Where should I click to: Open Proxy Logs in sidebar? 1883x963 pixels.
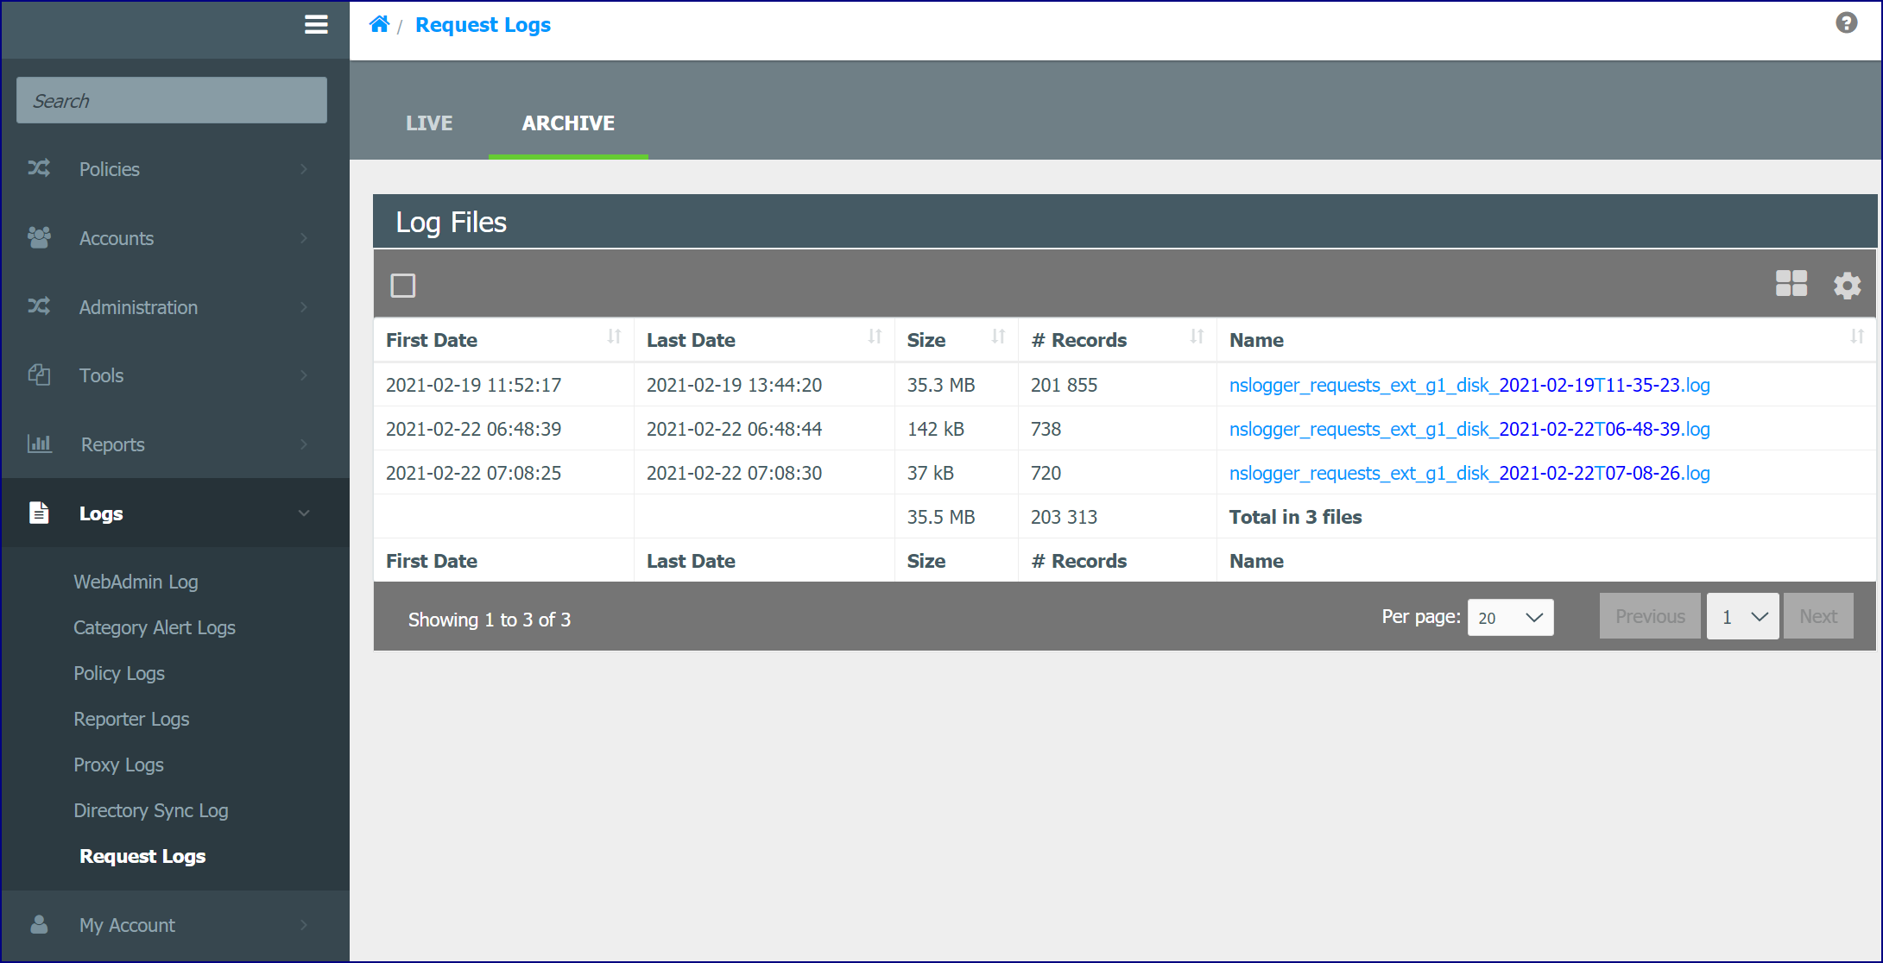(x=118, y=765)
